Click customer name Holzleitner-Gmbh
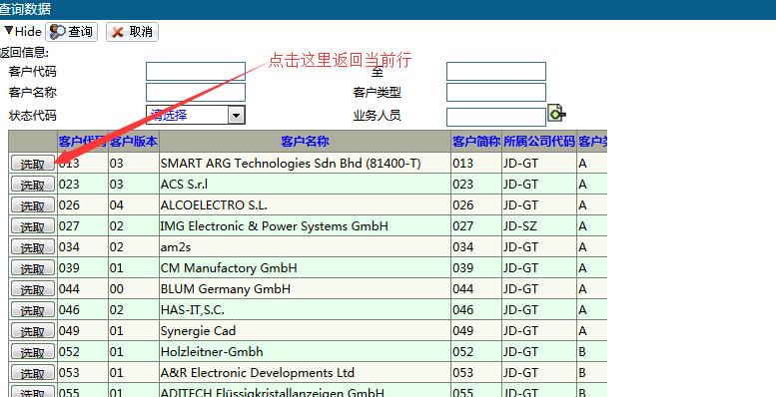Image resolution: width=776 pixels, height=397 pixels. pyautogui.click(x=212, y=351)
